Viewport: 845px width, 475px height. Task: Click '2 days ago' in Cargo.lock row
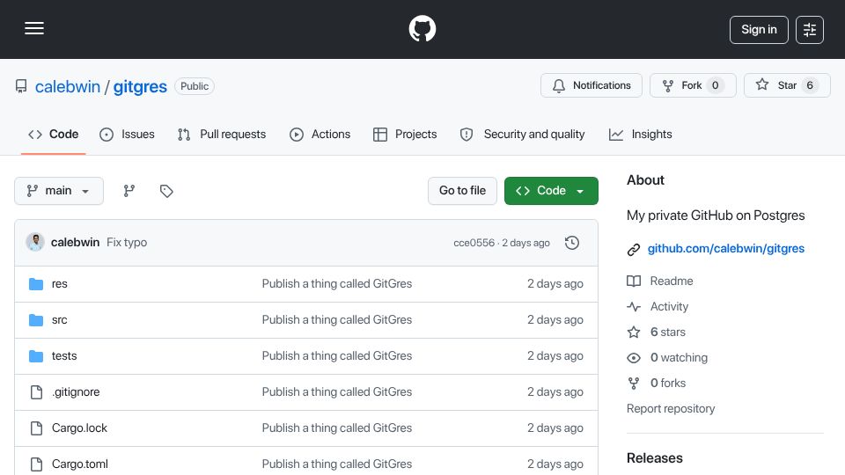pos(555,428)
